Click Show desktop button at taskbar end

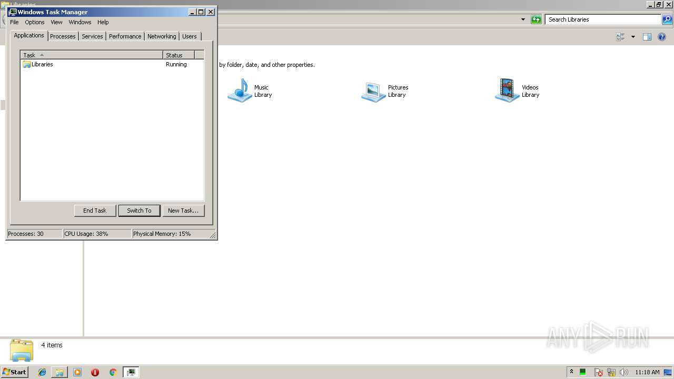pos(669,372)
